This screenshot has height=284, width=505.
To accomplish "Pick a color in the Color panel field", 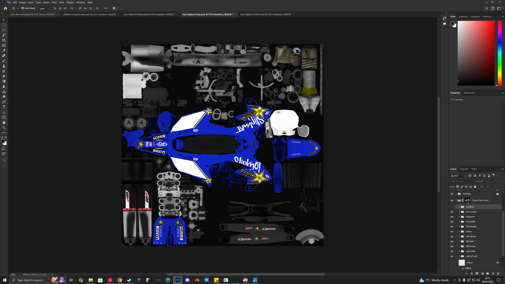I will tap(476, 53).
